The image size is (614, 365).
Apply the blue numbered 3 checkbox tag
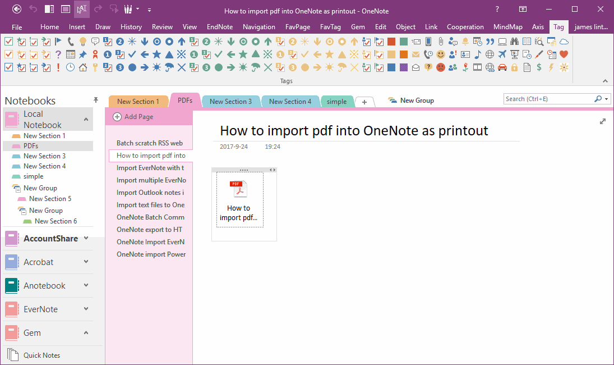[120, 54]
